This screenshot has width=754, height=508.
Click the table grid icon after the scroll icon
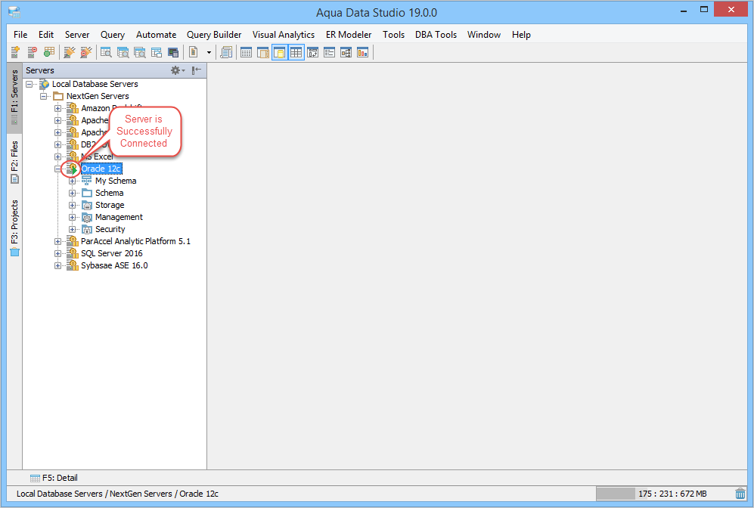point(247,52)
